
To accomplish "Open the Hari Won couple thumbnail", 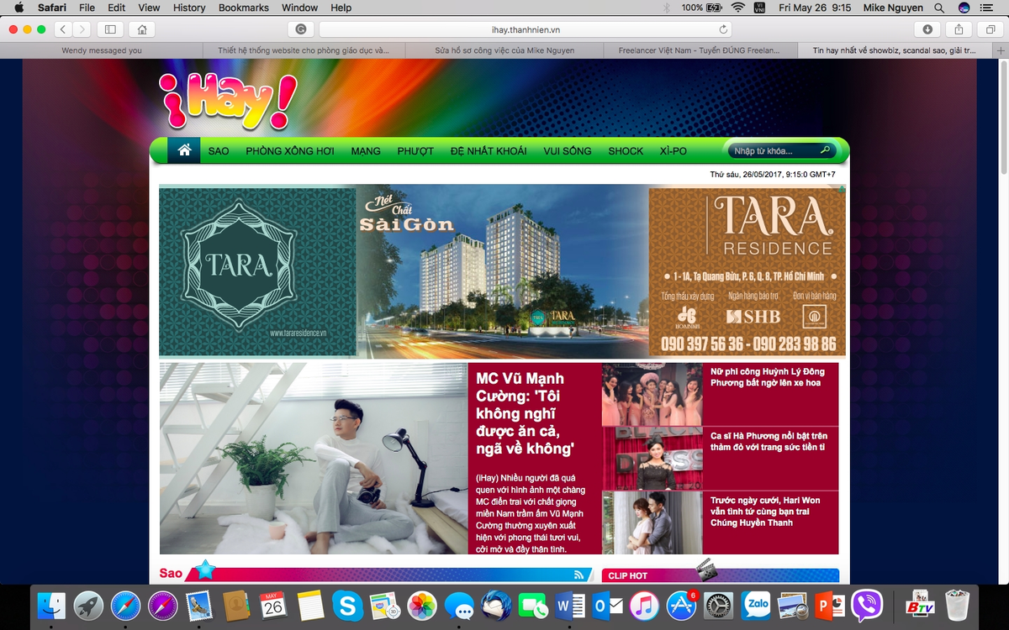I will pos(652,522).
